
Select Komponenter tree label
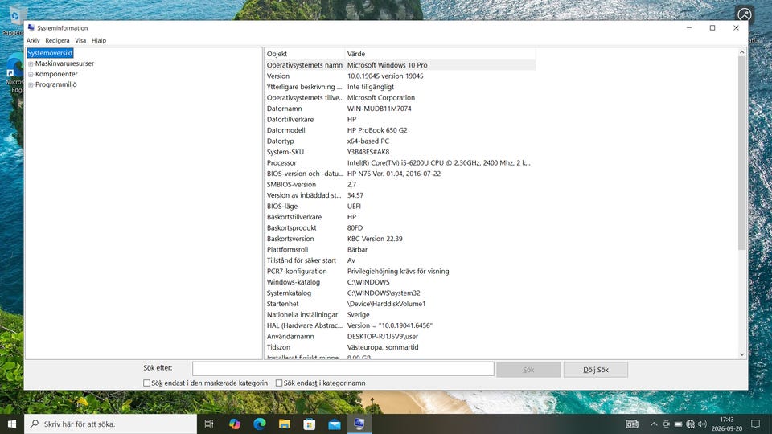56,74
